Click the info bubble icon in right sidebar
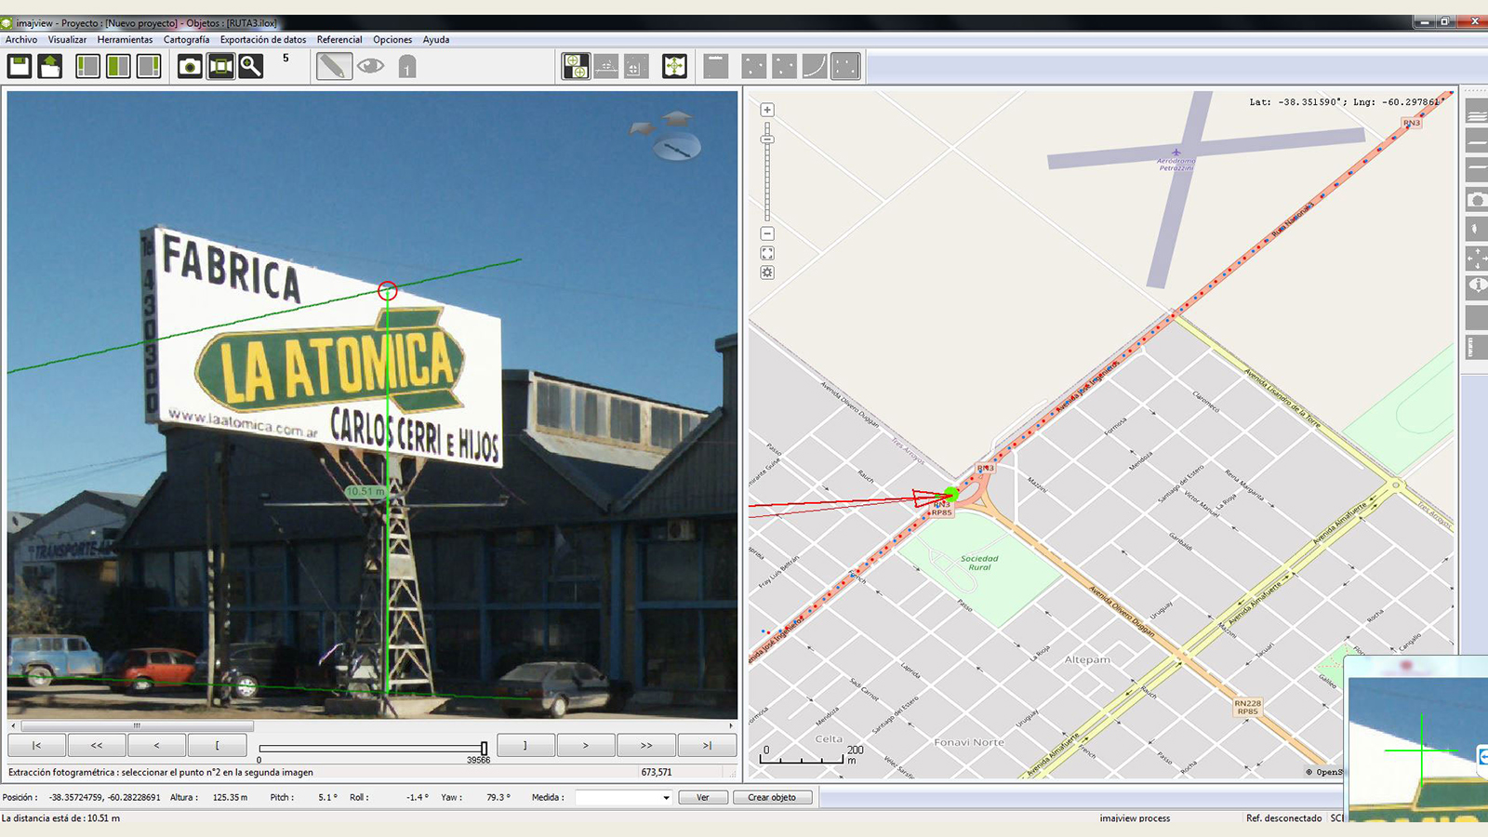The image size is (1488, 837). tap(1477, 286)
